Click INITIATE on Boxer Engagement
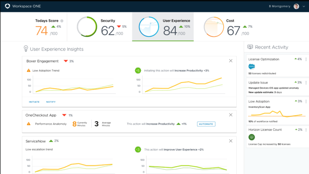 (x=34, y=102)
